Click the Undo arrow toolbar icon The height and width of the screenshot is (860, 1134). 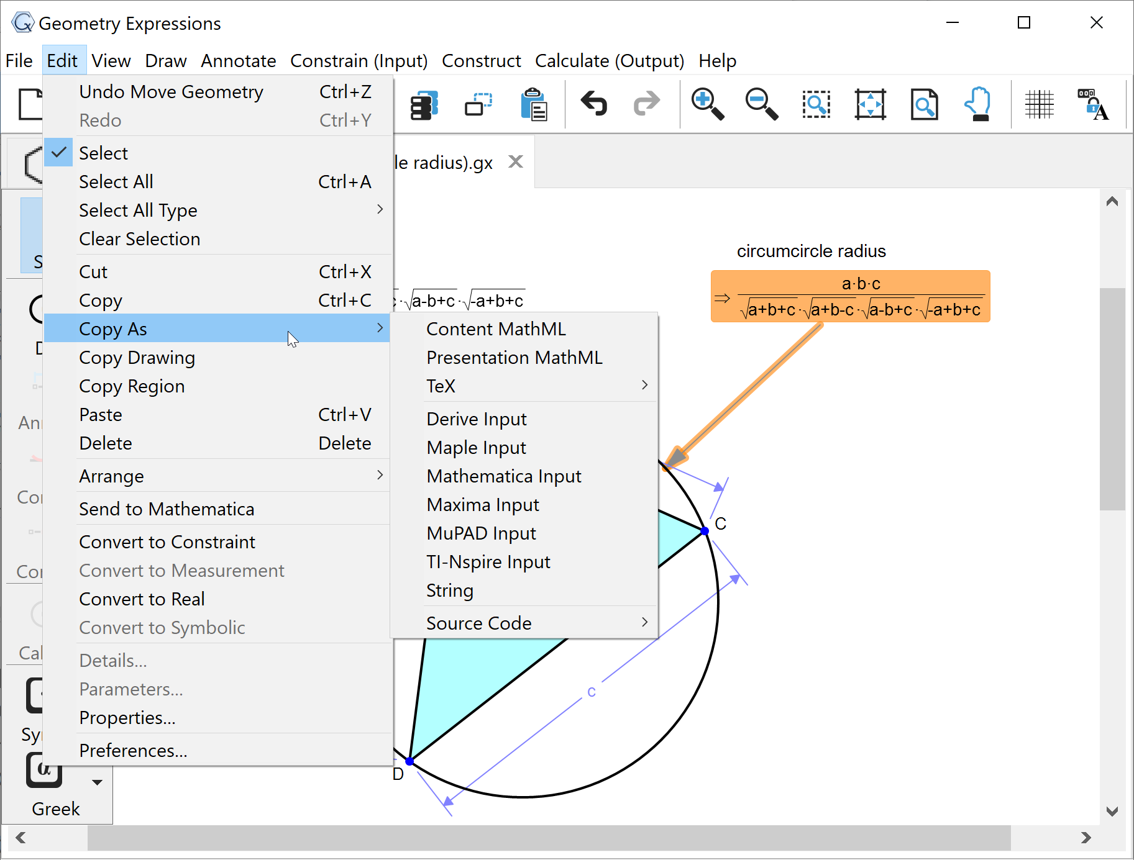point(593,104)
